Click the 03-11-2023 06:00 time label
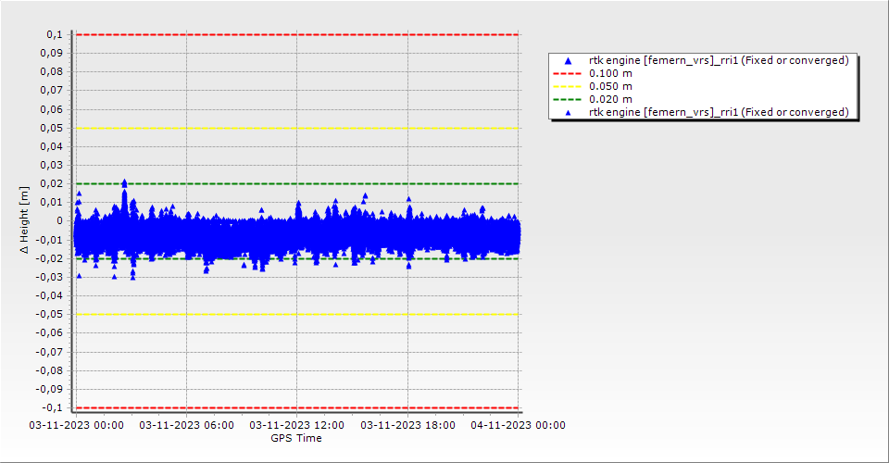The height and width of the screenshot is (463, 889). 186,425
